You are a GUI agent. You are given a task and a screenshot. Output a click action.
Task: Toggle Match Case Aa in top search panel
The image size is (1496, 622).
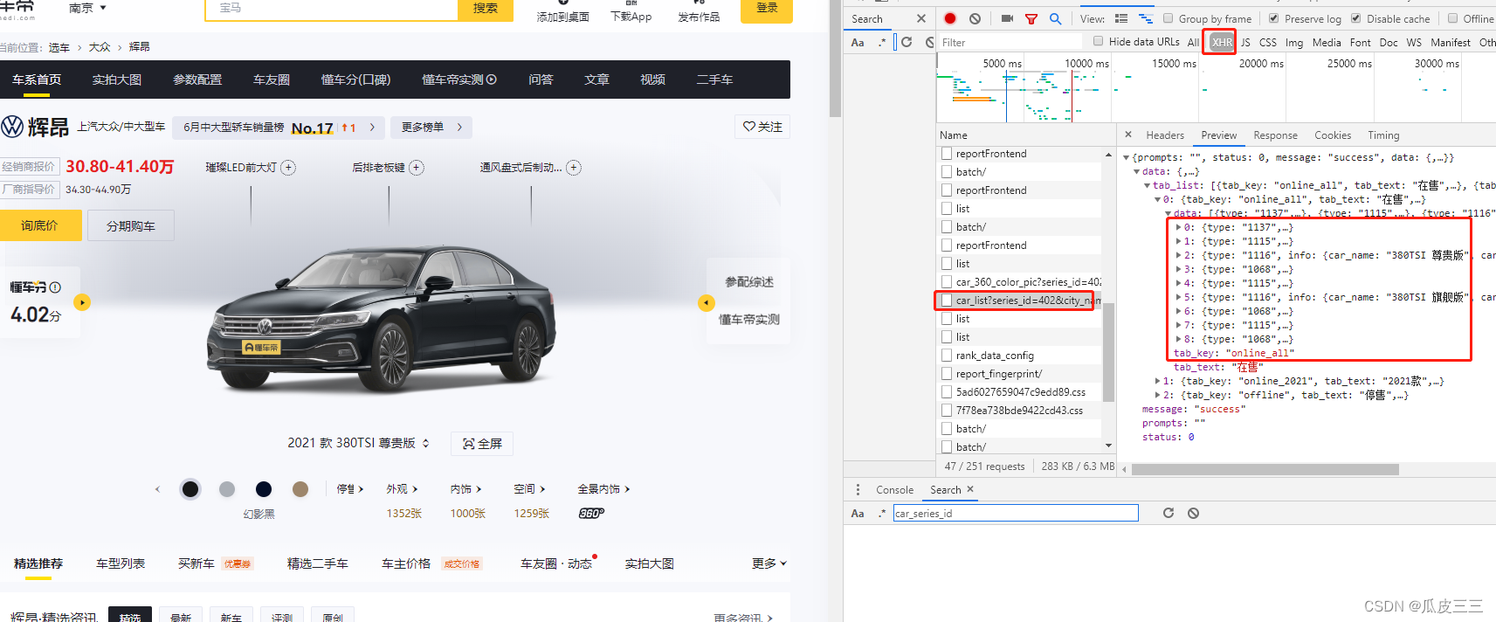coord(858,42)
